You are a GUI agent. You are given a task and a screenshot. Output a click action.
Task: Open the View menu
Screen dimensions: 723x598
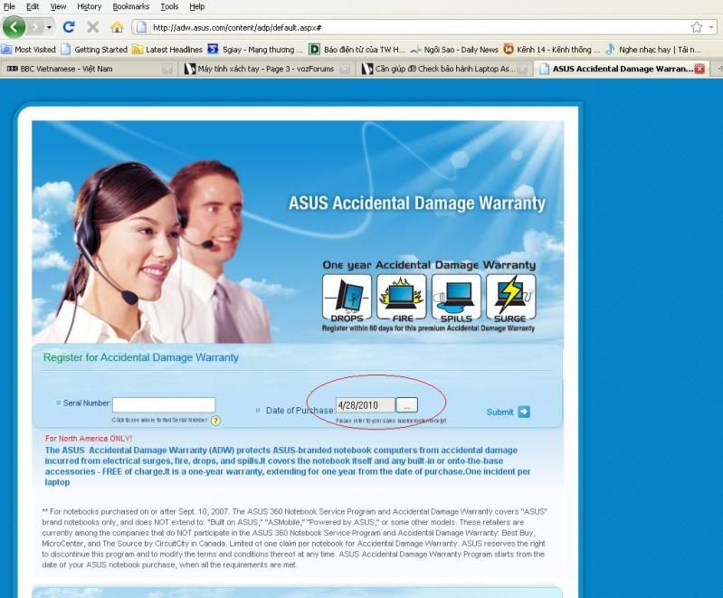pyautogui.click(x=58, y=6)
